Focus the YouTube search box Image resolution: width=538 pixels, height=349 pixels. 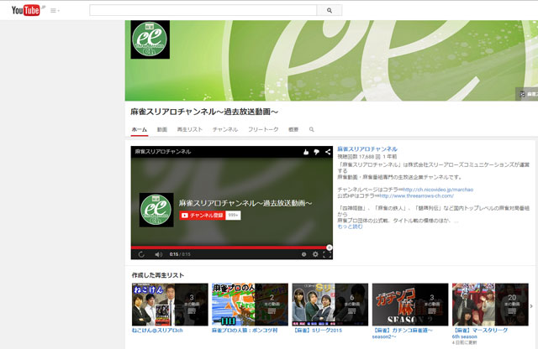click(x=202, y=11)
